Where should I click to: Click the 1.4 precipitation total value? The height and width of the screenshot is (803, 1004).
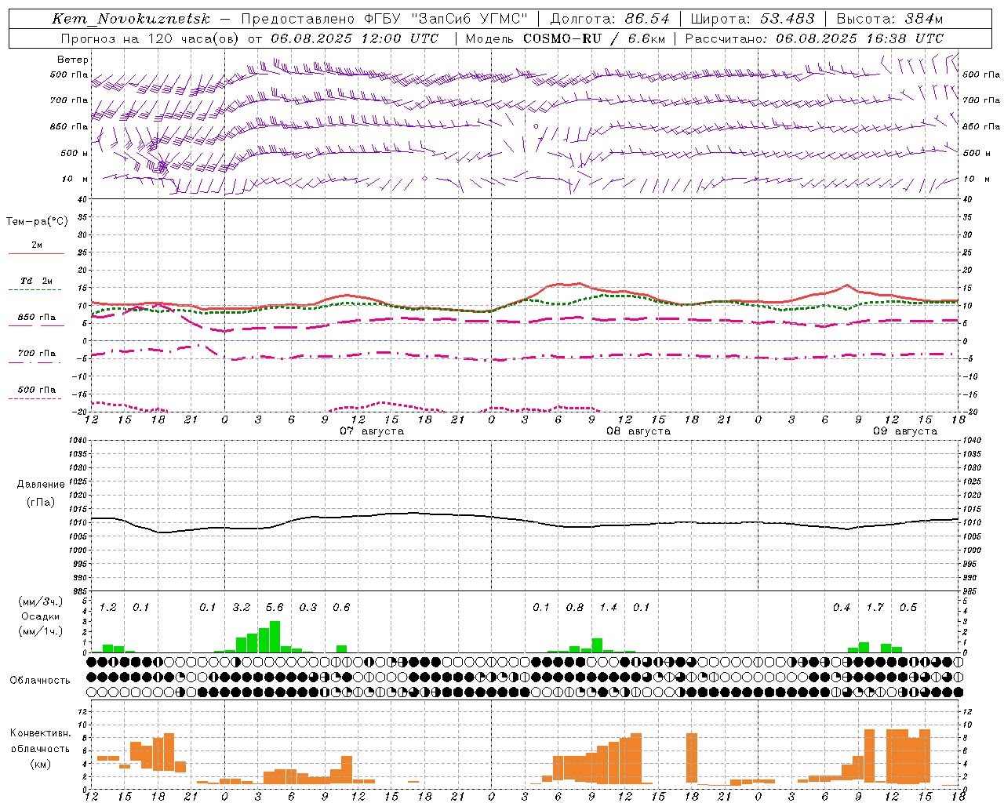(608, 607)
